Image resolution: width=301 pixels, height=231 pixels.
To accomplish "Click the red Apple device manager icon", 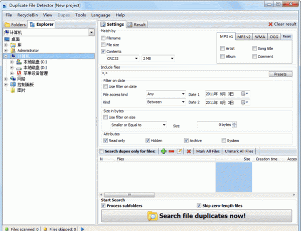I will pyautogui.click(x=19, y=73).
